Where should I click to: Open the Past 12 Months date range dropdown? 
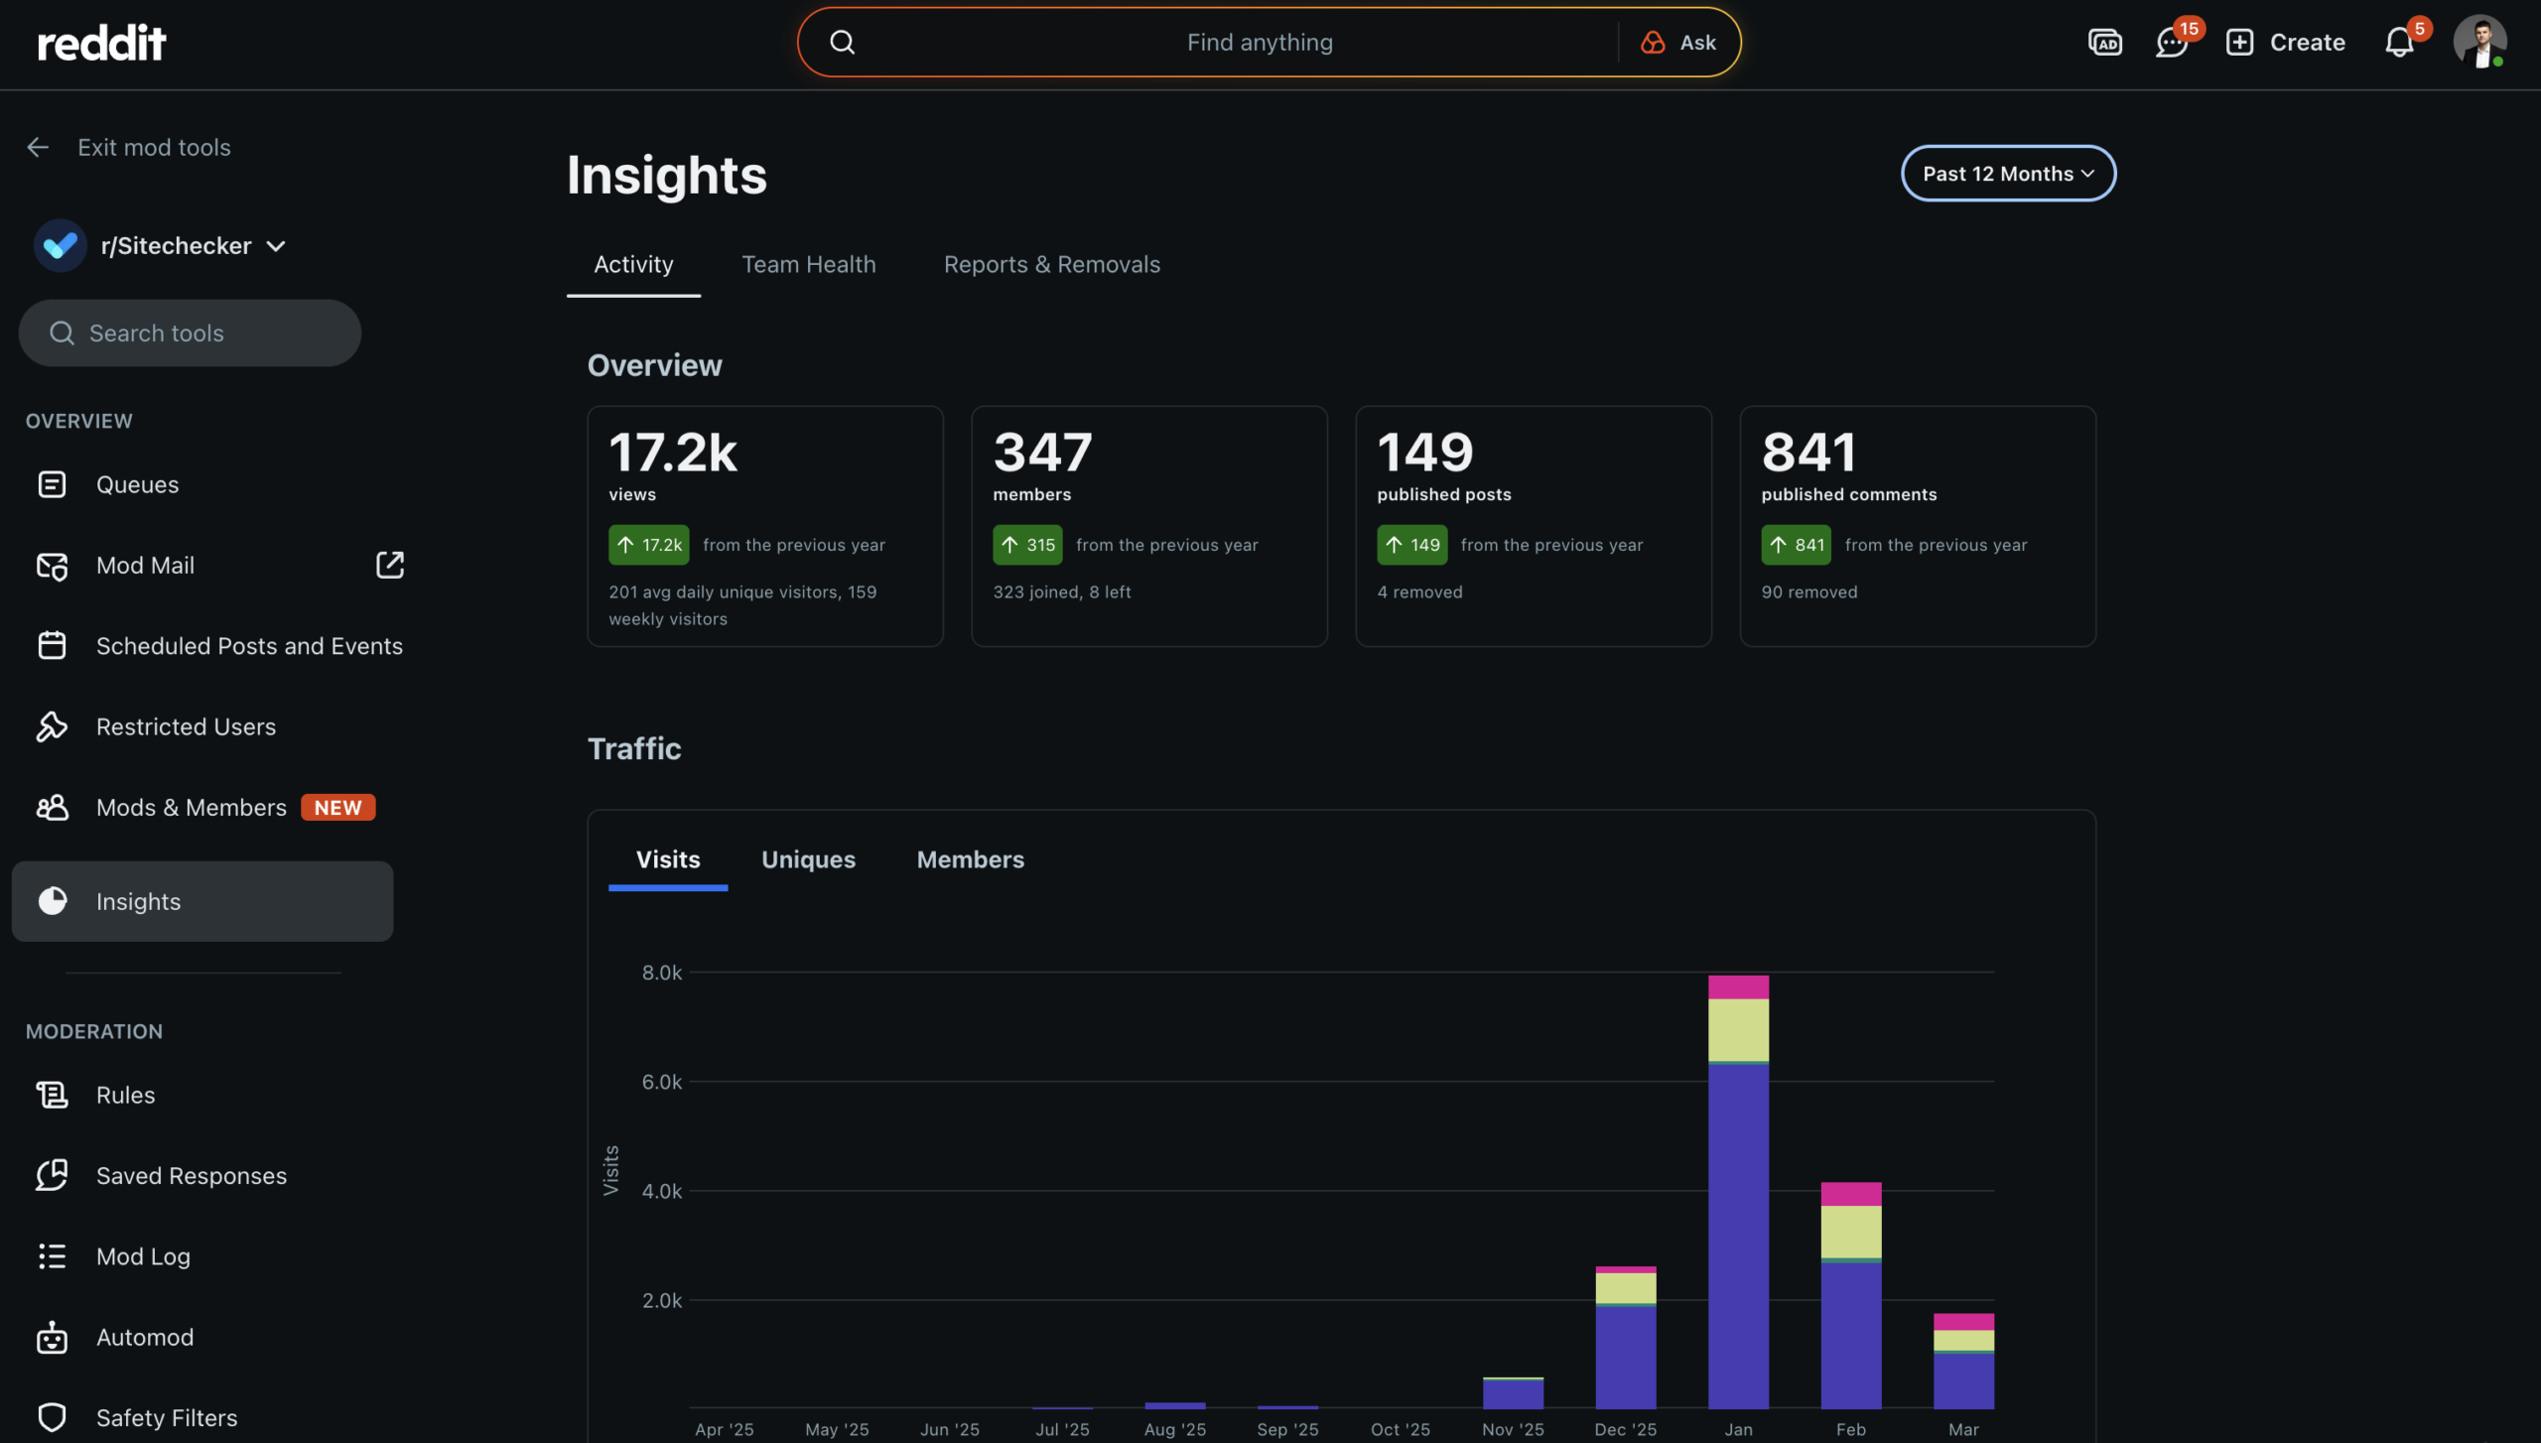click(2007, 173)
